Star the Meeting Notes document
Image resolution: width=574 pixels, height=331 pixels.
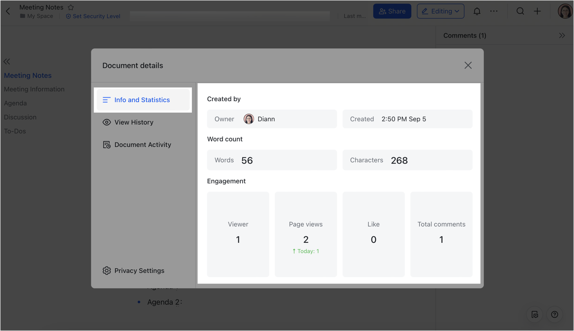tap(71, 7)
